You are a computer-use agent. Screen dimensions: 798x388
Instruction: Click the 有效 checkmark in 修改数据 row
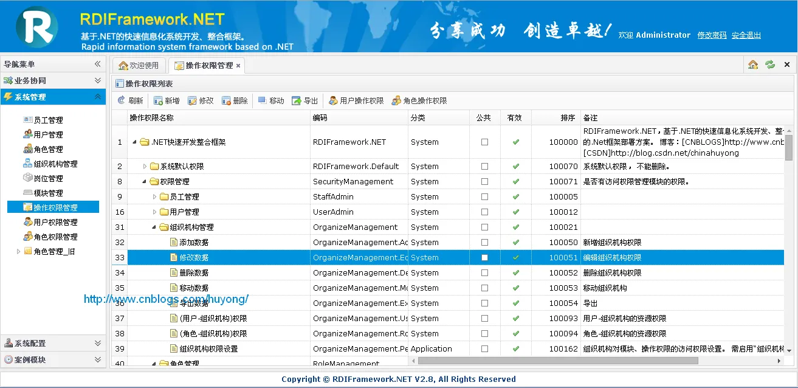click(516, 257)
